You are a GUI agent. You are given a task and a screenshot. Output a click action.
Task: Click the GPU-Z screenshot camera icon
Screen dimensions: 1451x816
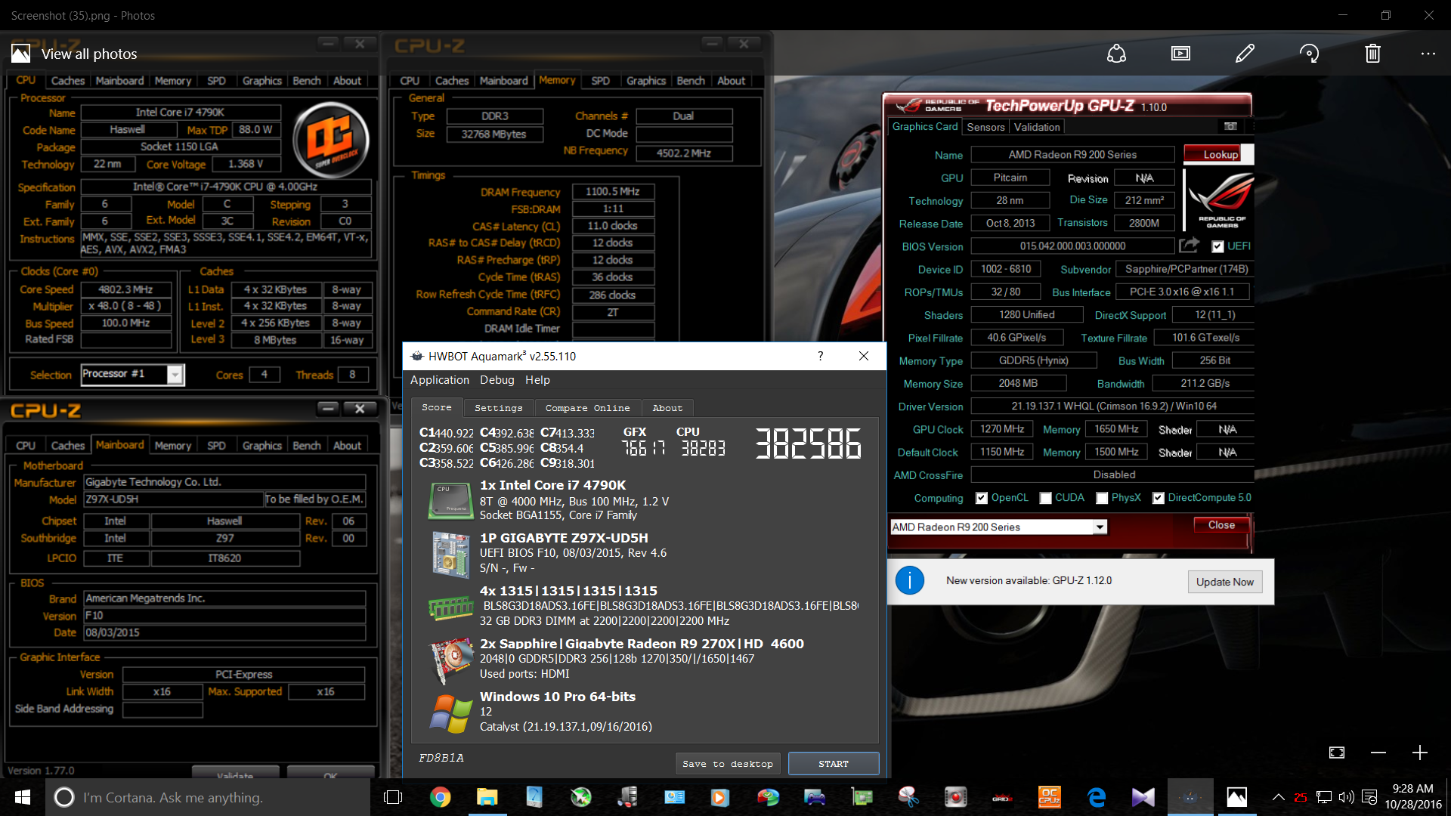click(x=1230, y=126)
